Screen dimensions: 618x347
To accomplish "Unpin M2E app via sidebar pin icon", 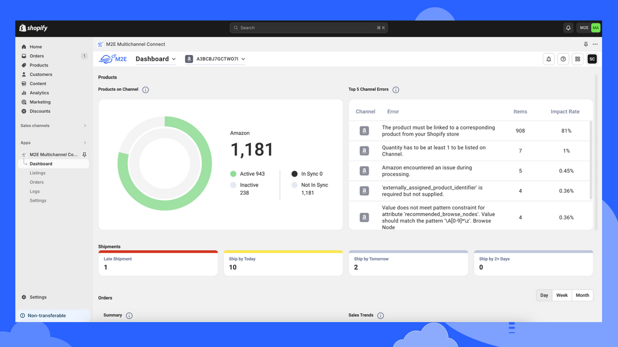I will 84,155.
